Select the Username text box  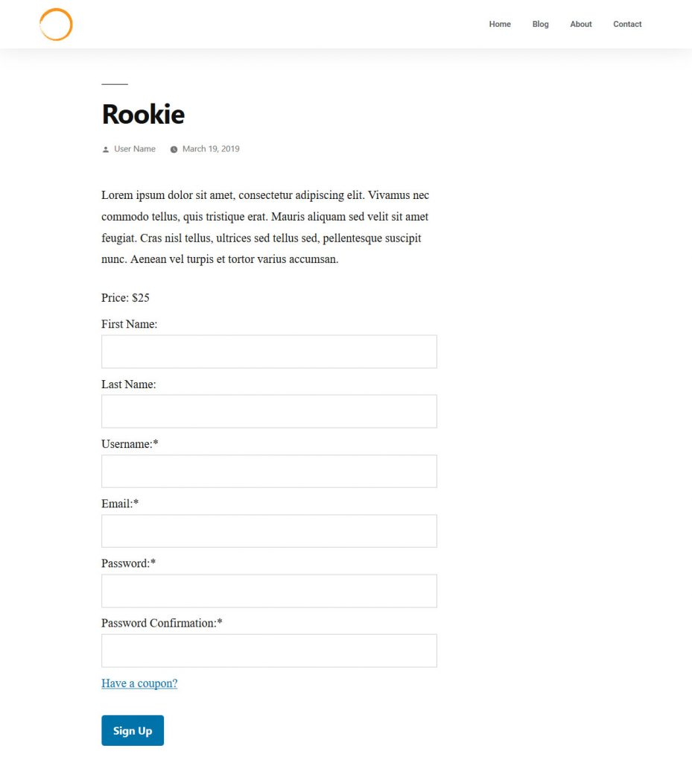(x=269, y=471)
